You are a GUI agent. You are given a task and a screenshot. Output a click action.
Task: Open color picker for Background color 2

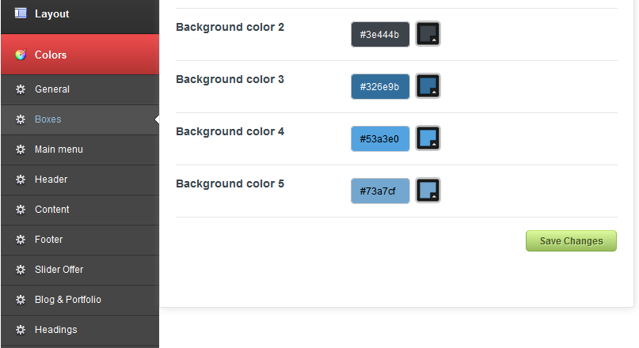click(x=428, y=34)
